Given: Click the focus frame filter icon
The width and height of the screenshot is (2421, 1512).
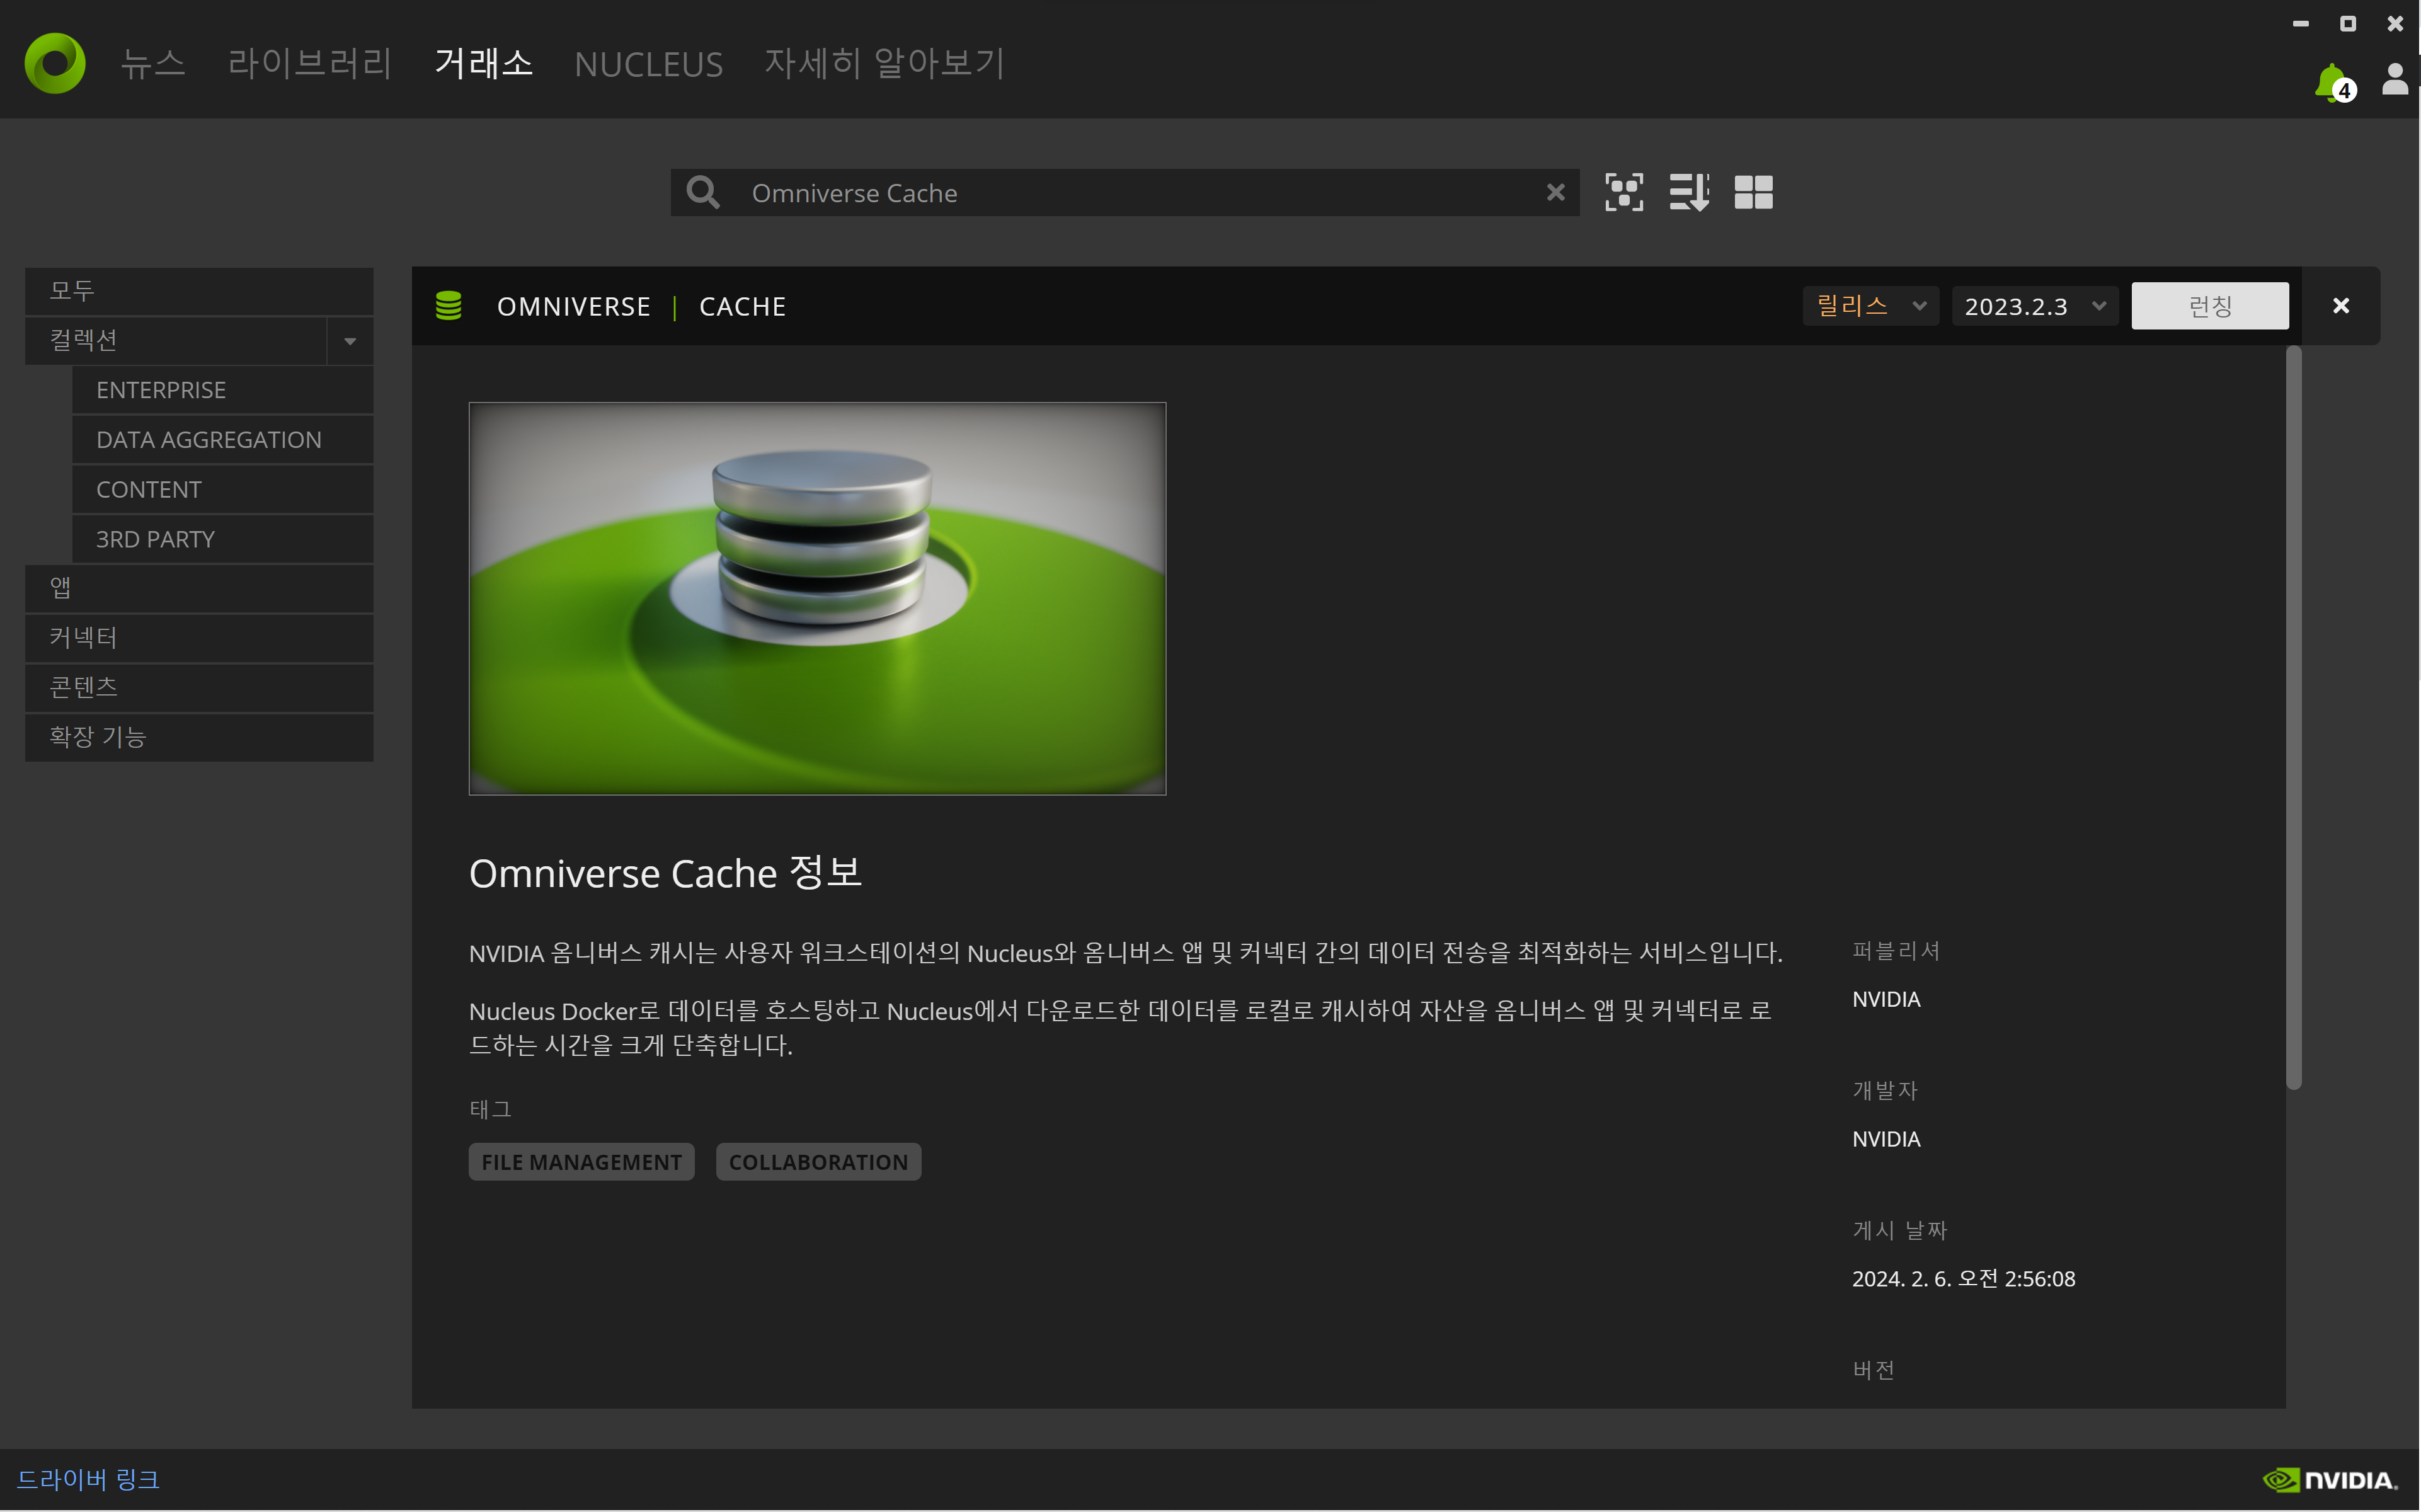Looking at the screenshot, I should [1623, 193].
